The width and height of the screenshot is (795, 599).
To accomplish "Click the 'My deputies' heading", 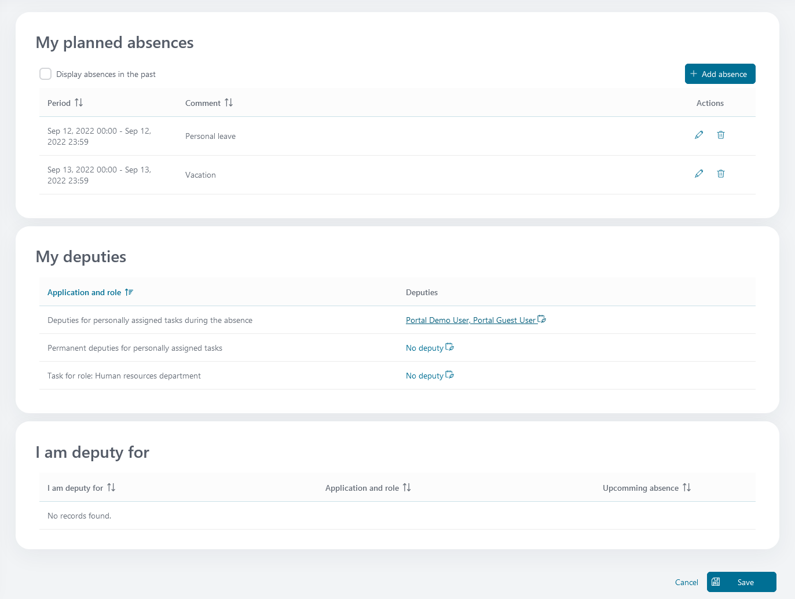I will (81, 256).
